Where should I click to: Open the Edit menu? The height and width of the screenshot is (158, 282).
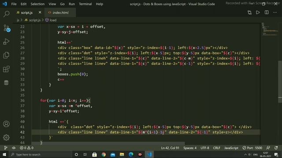23,4
